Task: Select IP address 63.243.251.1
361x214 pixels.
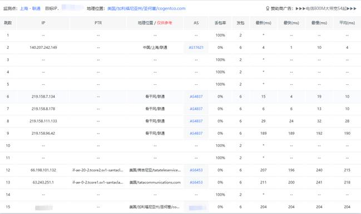Action: point(43,182)
